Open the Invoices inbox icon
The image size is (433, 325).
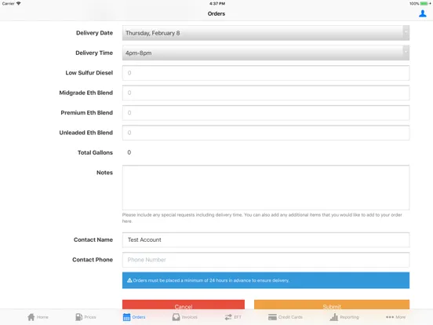pyautogui.click(x=176, y=317)
